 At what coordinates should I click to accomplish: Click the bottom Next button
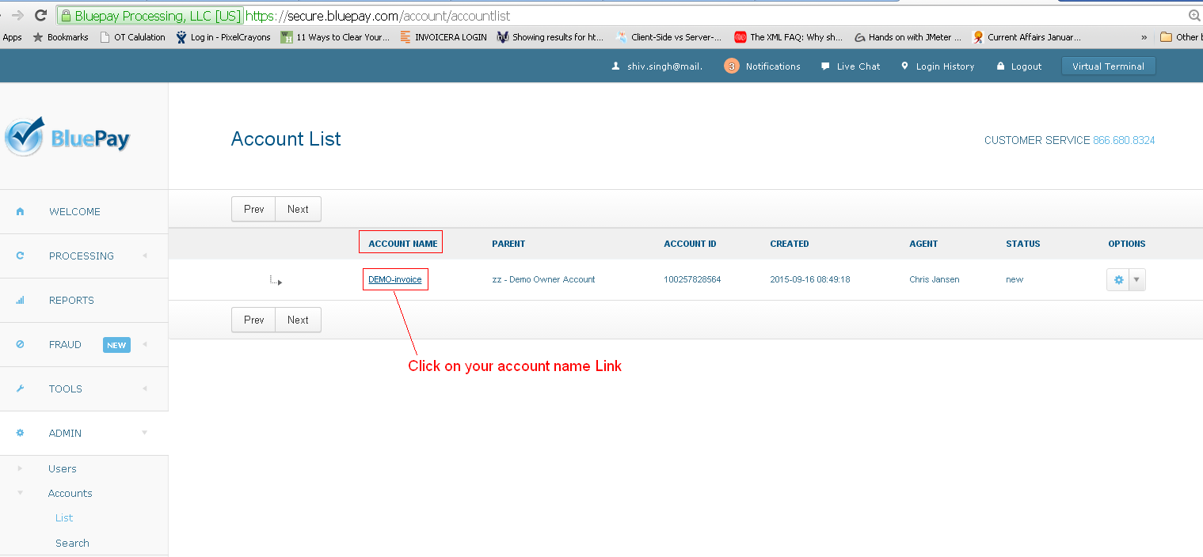(x=299, y=320)
